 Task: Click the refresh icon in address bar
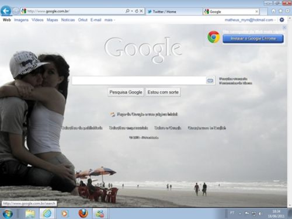click(x=137, y=11)
